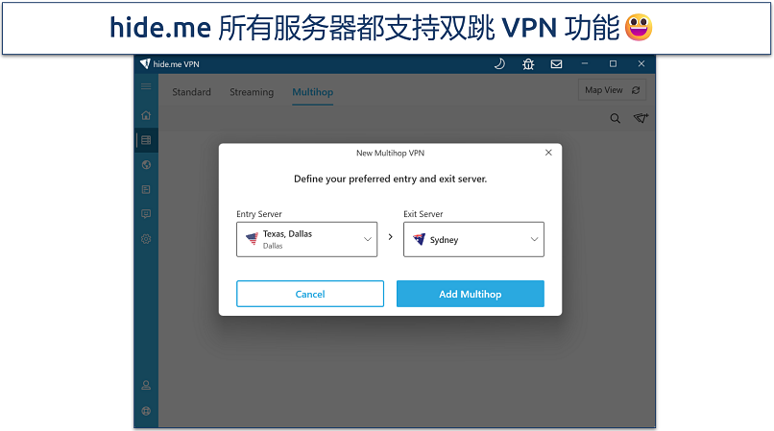Go to the Home sidebar icon
The image size is (774, 431).
point(146,115)
